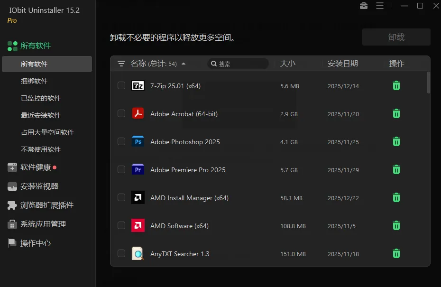
Task: Open 软件健康 section label
Action: pos(36,167)
